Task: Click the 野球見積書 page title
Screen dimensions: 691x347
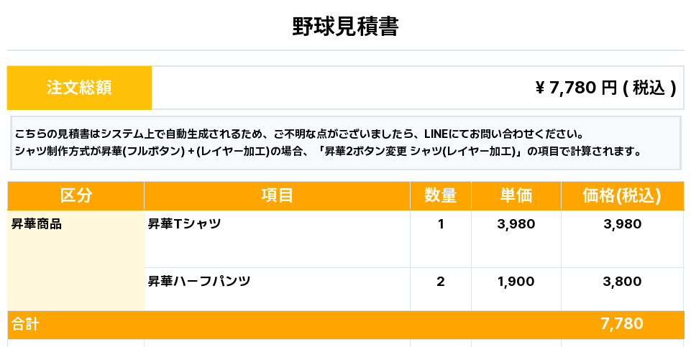Action: click(345, 27)
